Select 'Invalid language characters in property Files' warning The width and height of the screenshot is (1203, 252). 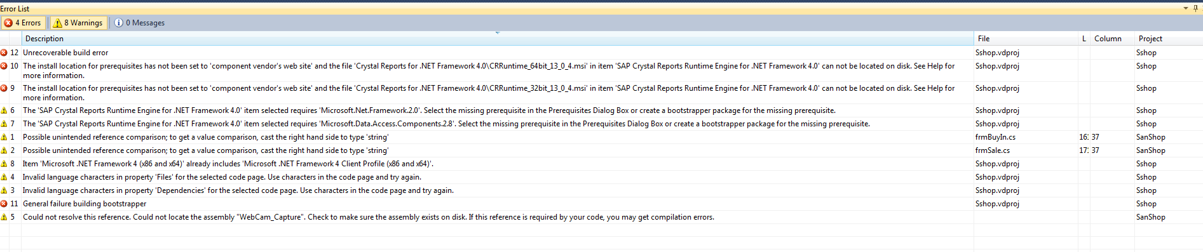(222, 177)
